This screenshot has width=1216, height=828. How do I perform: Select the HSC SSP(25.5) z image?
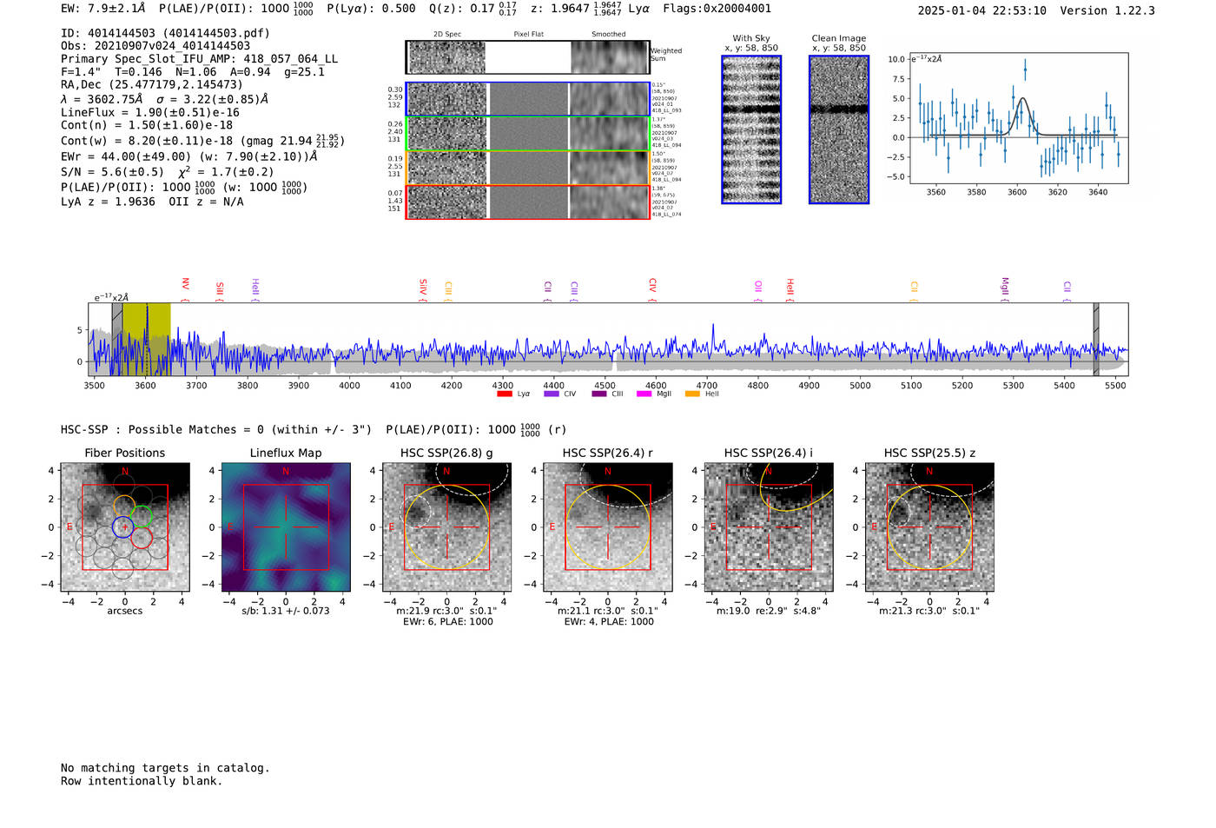coord(929,527)
